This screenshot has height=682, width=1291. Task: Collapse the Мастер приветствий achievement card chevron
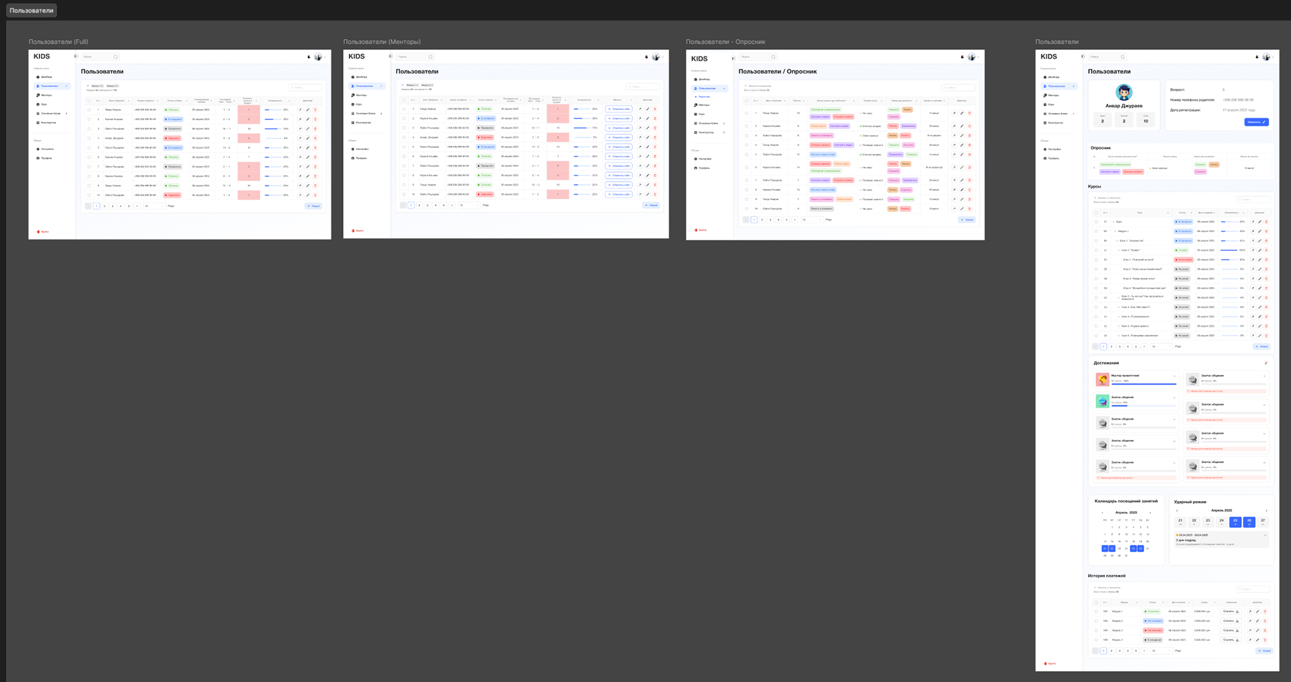pos(1175,376)
